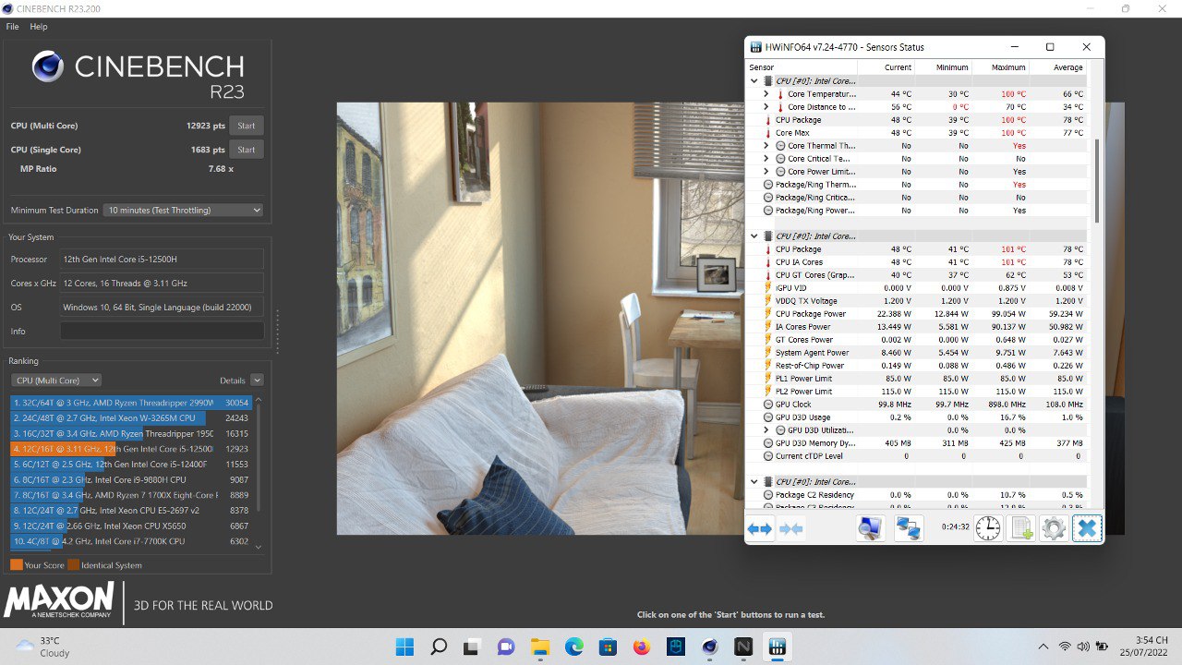Select Ryzen 7 1700X ranking row
1182x665 pixels.
131,495
